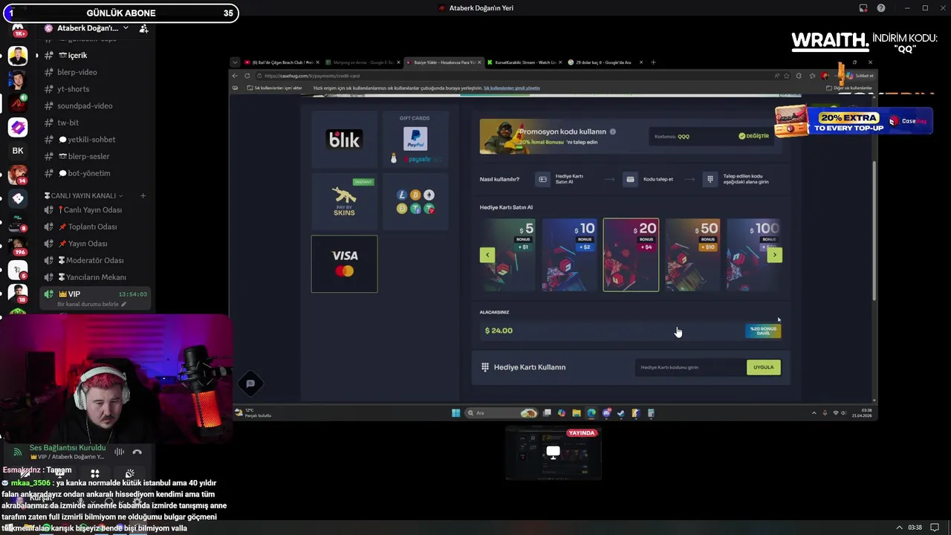Choose the $10 gift card

[569, 255]
